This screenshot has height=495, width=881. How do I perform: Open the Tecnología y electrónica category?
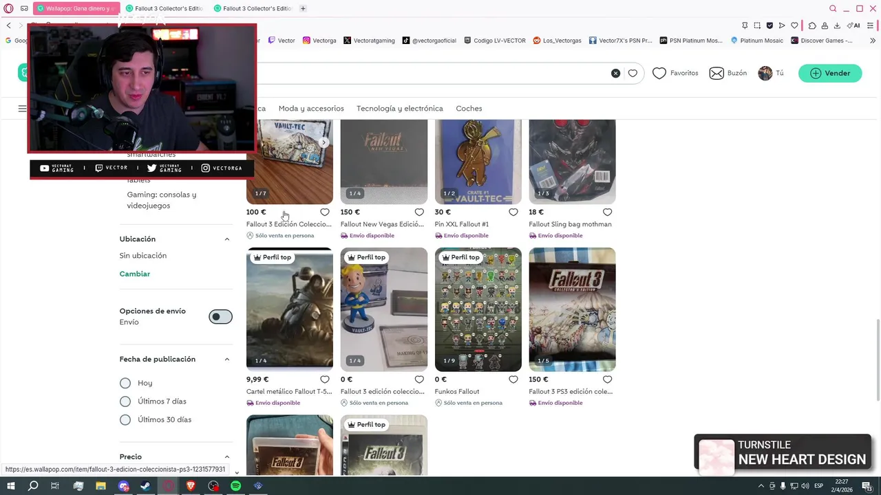(400, 109)
